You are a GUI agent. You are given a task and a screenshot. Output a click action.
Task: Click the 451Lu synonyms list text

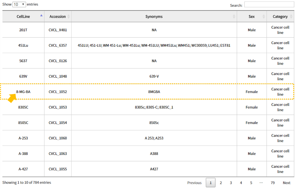[x=154, y=45]
